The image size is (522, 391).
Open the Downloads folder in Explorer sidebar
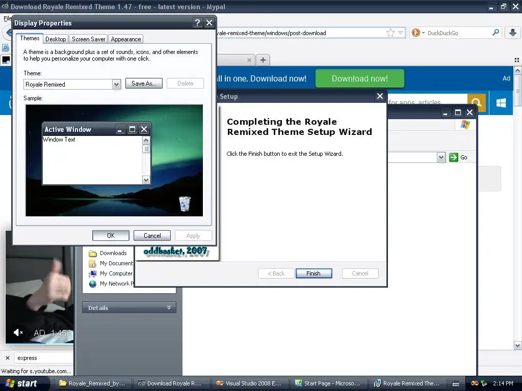pos(108,253)
